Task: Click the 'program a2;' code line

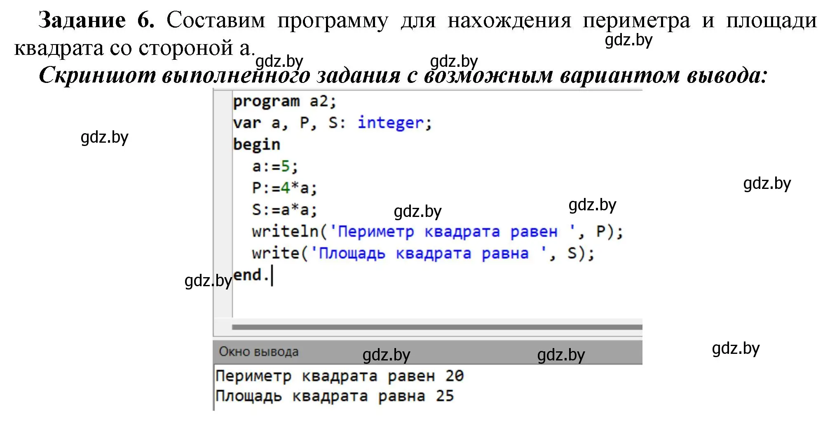Action: pos(285,102)
